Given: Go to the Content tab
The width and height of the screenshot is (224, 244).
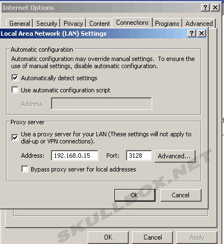Looking at the screenshot, I should point(99,24).
